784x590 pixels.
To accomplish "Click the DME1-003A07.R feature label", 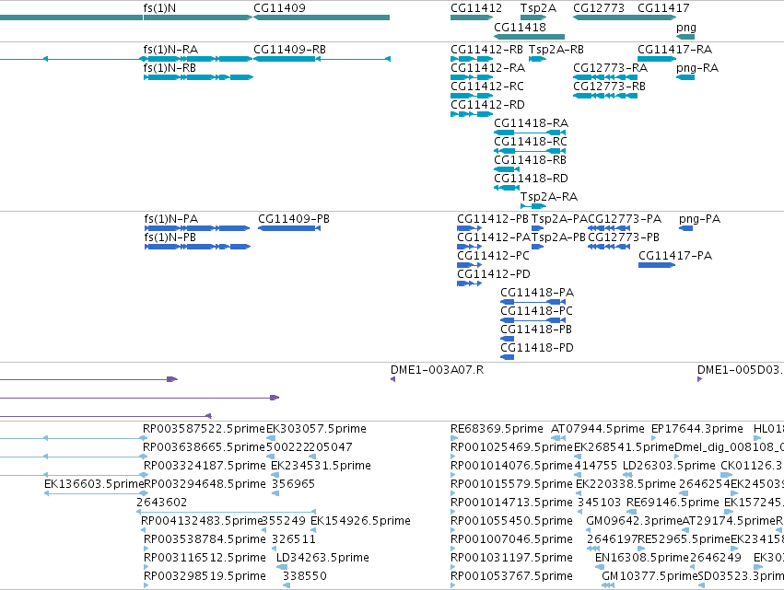I will 437,370.
